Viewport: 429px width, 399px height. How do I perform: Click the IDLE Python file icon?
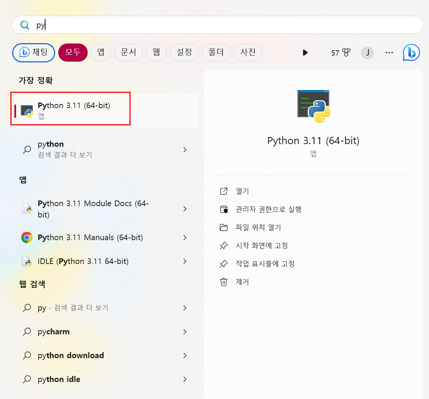(27, 261)
